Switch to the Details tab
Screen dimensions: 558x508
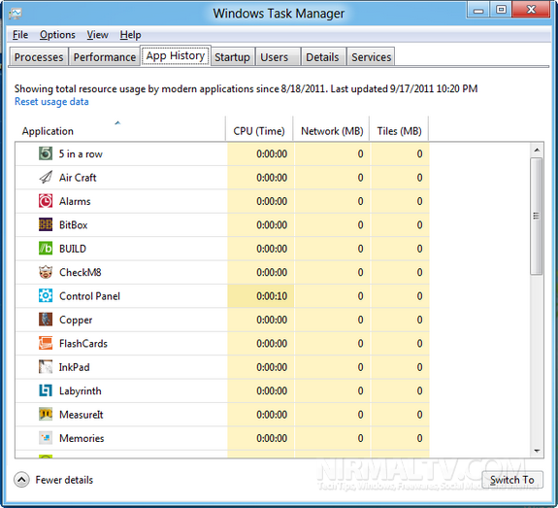[322, 57]
